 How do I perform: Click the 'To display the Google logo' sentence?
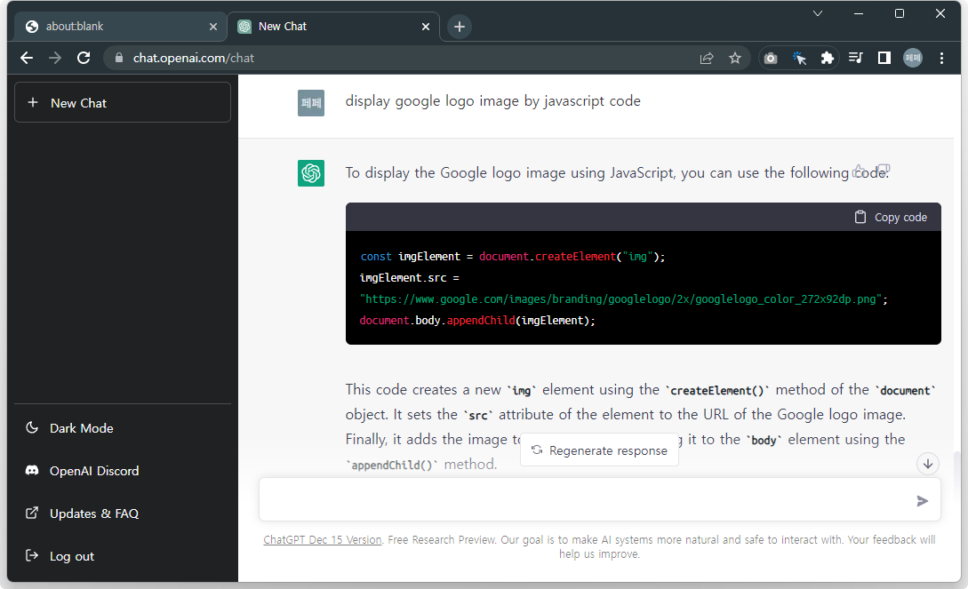pos(616,173)
